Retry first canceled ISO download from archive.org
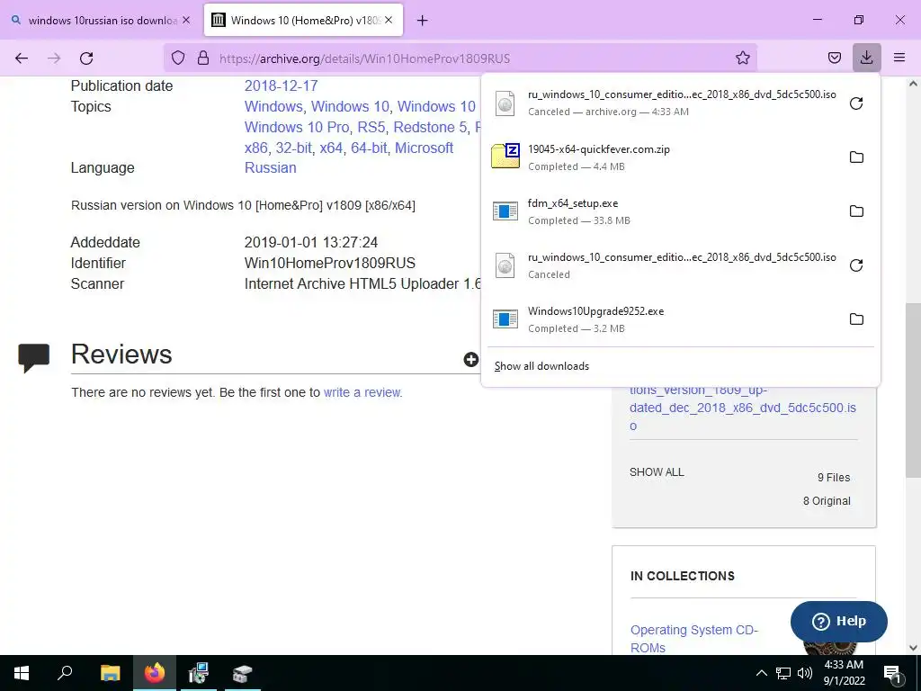Screen dimensions: 921x691 click(856, 103)
